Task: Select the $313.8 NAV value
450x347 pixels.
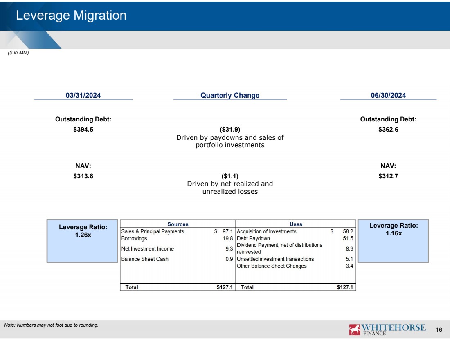Action: [x=83, y=176]
